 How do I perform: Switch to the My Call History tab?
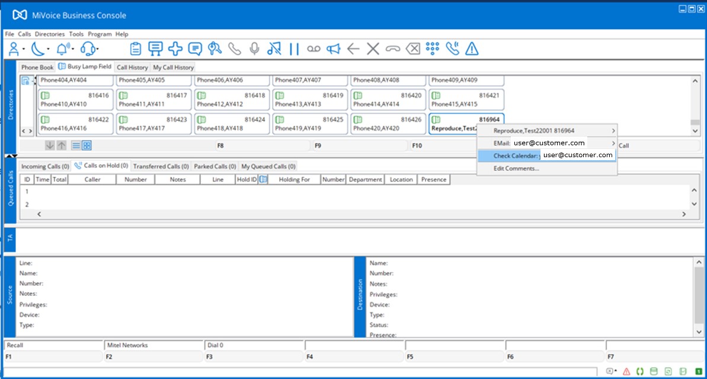click(173, 67)
